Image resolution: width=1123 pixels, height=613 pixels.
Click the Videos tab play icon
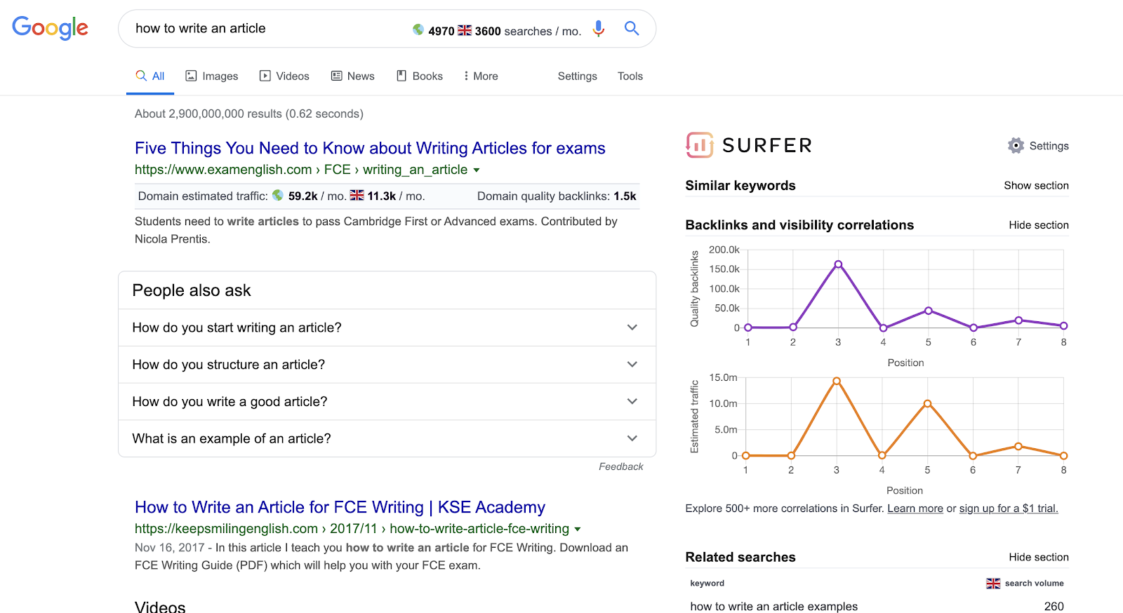click(265, 76)
